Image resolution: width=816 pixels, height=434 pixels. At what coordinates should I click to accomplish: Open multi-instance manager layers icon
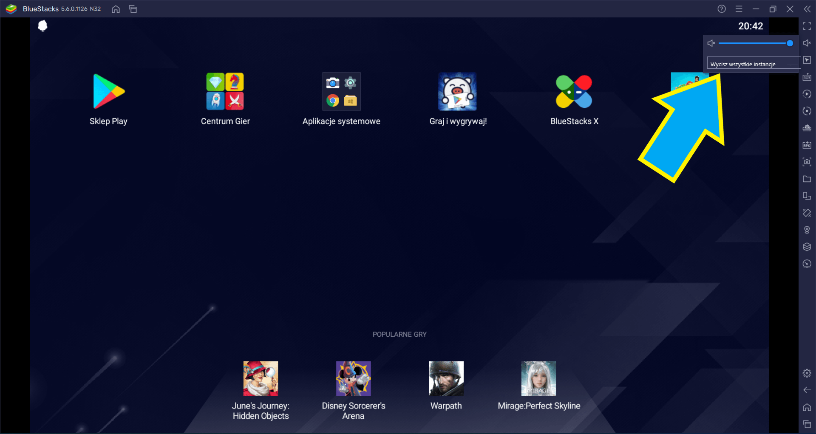807,247
